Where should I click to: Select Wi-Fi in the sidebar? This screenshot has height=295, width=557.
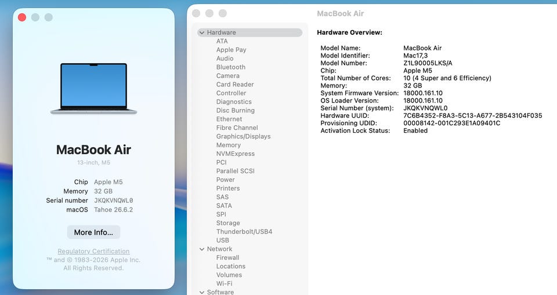tap(224, 283)
